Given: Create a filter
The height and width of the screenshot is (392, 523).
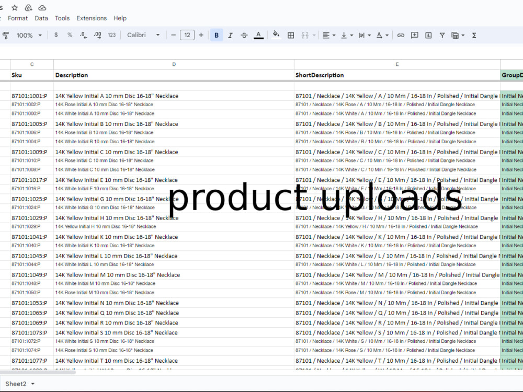Looking at the screenshot, I should pyautogui.click(x=442, y=36).
